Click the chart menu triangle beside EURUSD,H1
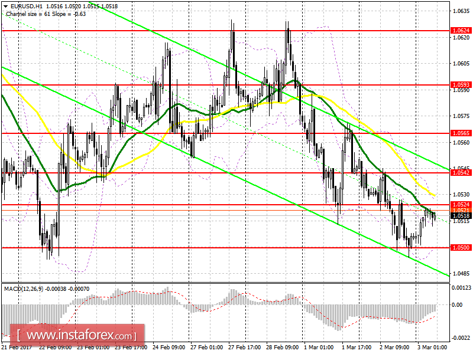Image resolution: width=473 pixels, height=354 pixels. click(x=5, y=6)
